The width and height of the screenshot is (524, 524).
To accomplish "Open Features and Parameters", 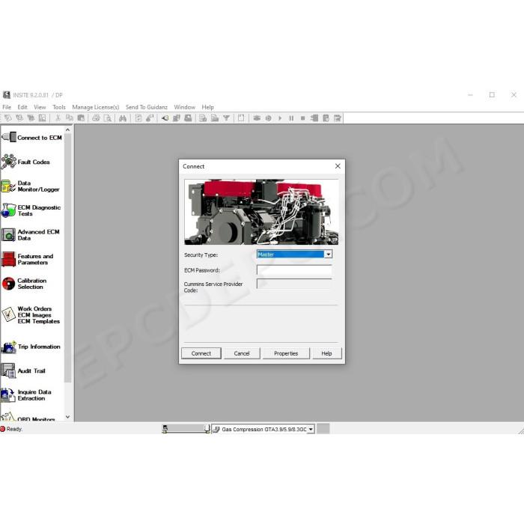I will click(x=28, y=259).
